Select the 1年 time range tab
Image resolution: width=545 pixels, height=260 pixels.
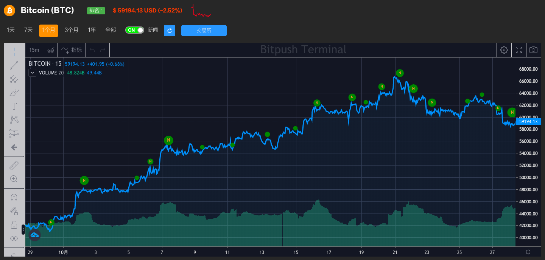pyautogui.click(x=92, y=30)
